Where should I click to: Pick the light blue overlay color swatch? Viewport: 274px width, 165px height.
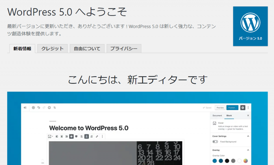(x=215, y=161)
